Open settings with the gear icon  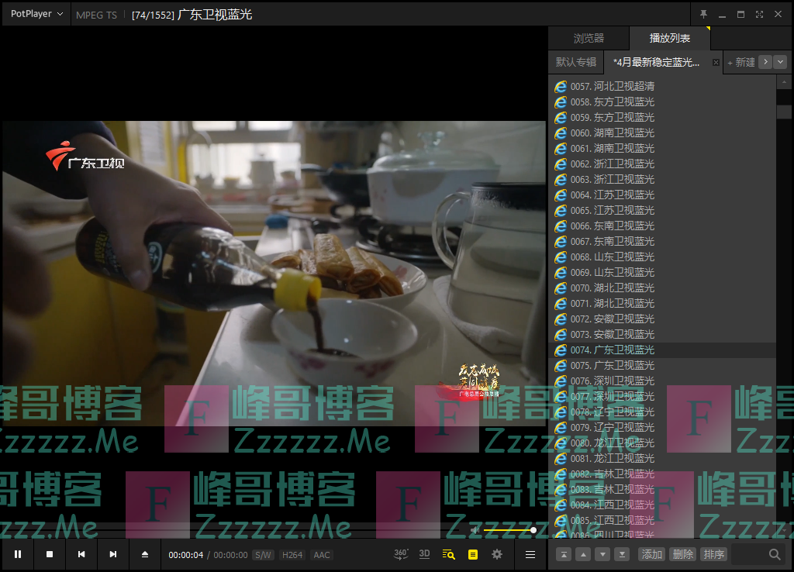[x=497, y=554]
